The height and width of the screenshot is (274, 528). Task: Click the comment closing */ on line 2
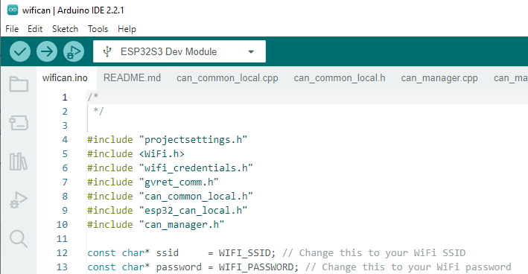tap(98, 111)
